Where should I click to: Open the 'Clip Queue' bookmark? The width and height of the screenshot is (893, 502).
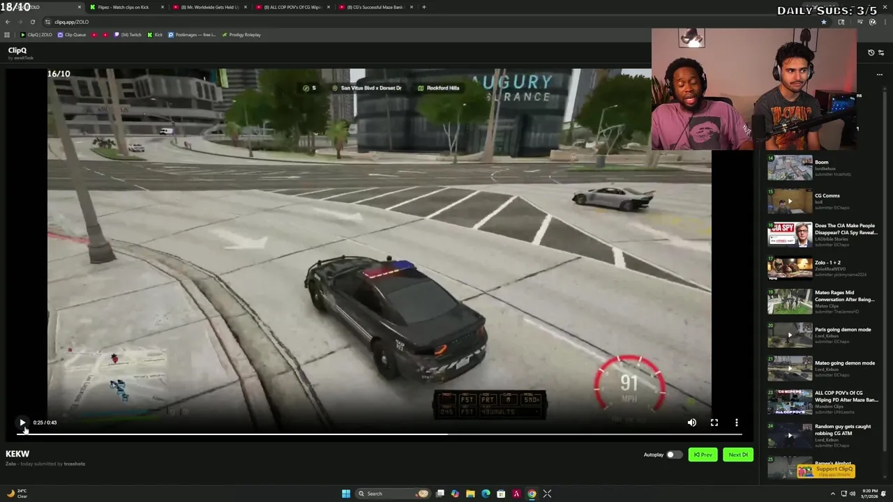coord(72,35)
